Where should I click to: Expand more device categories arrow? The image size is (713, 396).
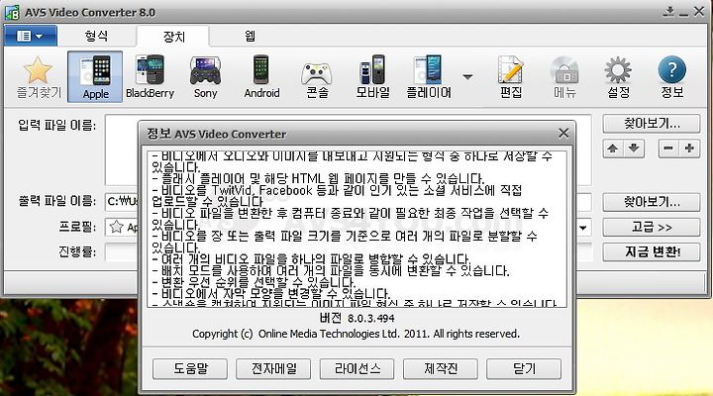(x=467, y=77)
